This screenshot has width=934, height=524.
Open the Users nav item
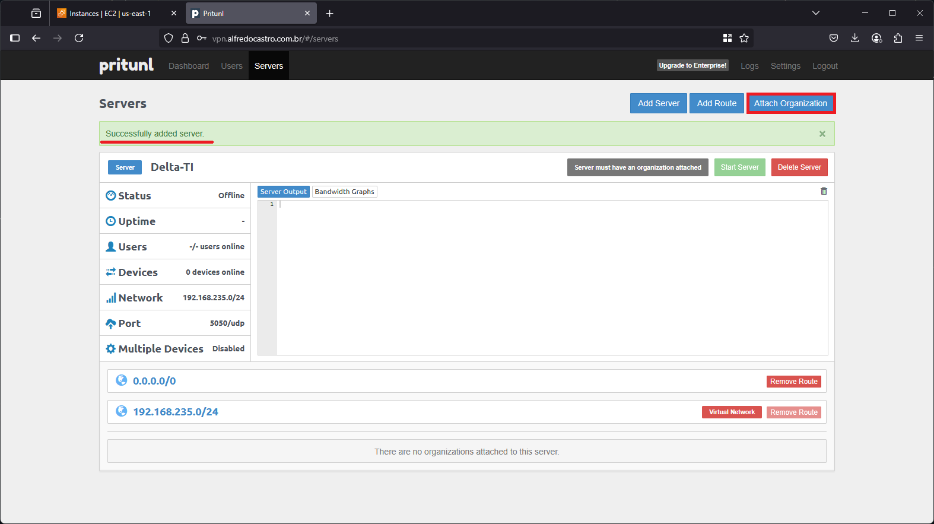[x=232, y=66]
